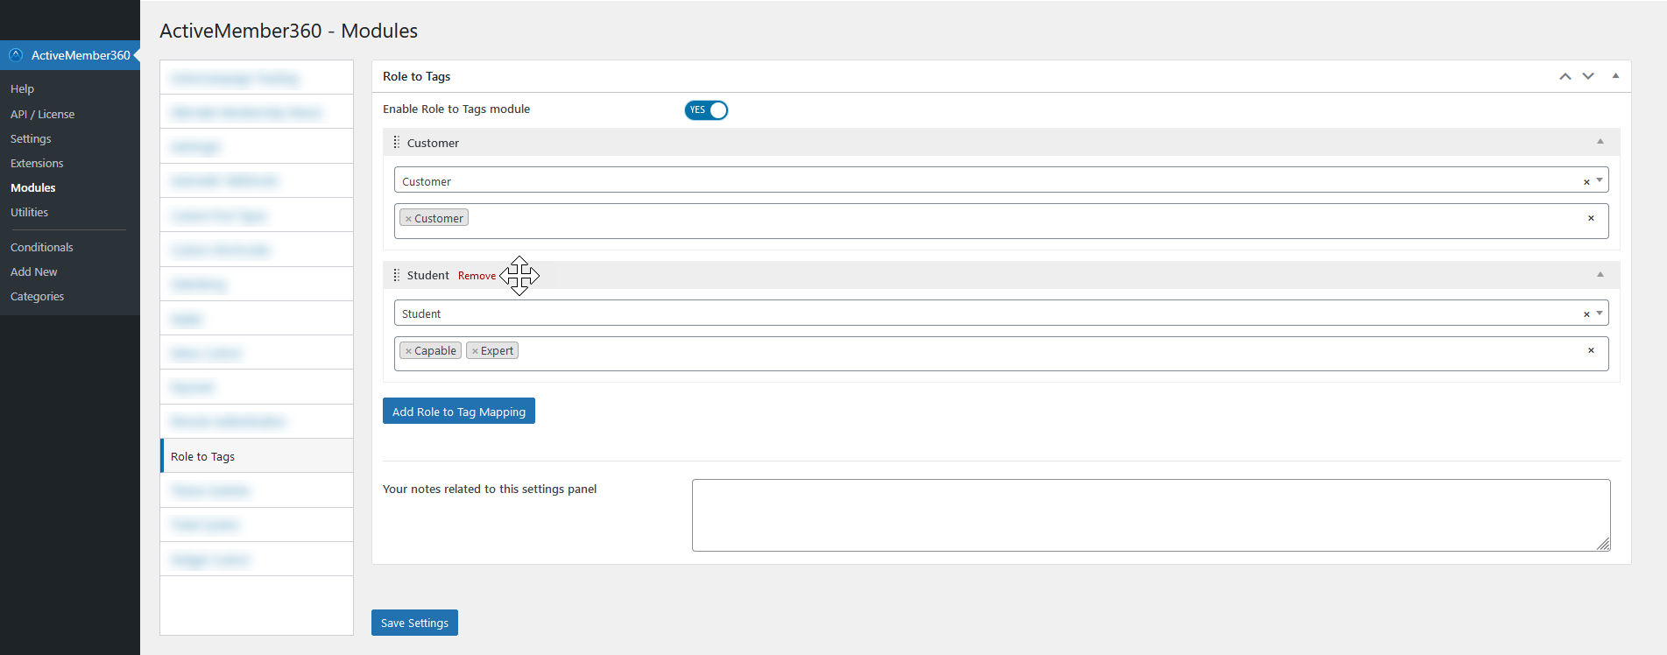Open Conditionals in the sidebar menu
The height and width of the screenshot is (655, 1667).
click(x=42, y=247)
